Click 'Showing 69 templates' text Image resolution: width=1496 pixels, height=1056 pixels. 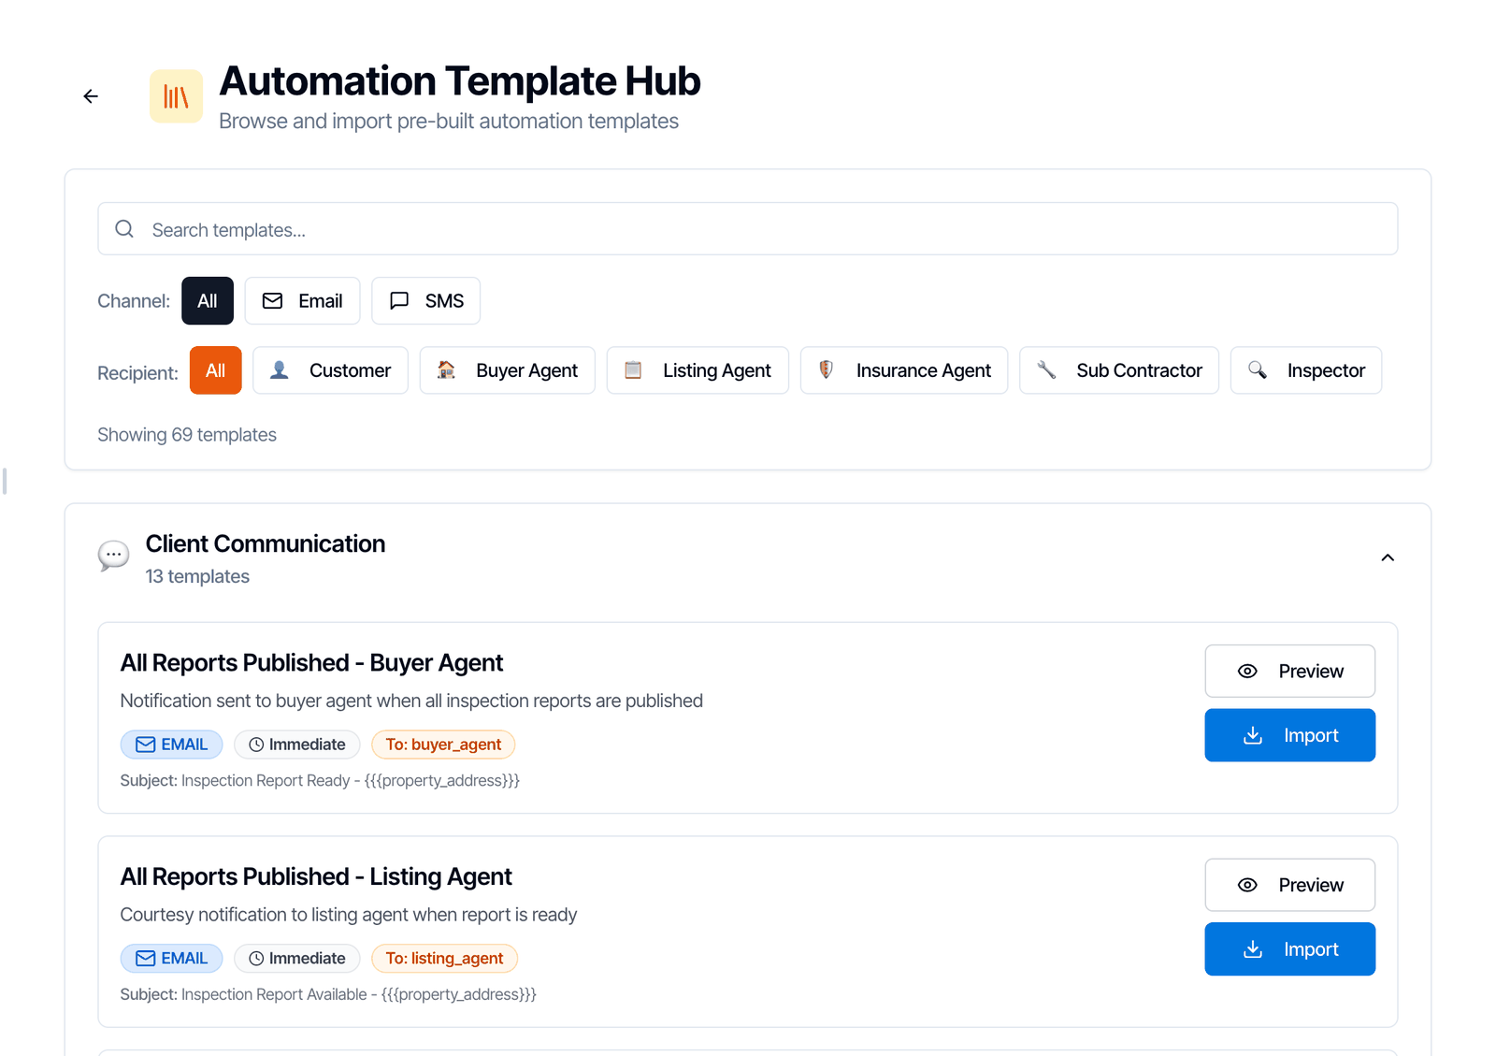[x=187, y=435]
